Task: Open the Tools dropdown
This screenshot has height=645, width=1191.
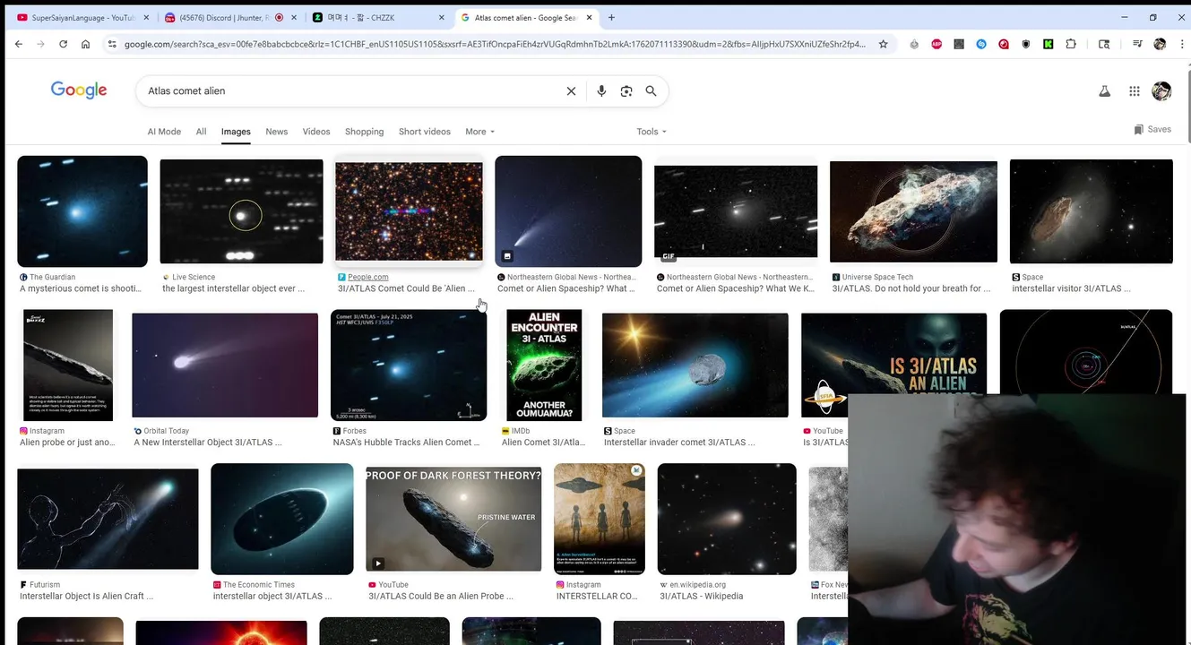Action: pos(652,132)
